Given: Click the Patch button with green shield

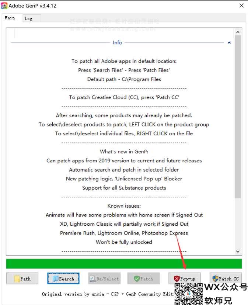Looking at the screenshot, I should (x=143, y=278).
